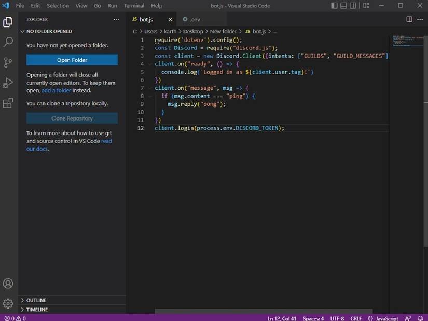Toggle the primary side bar layout button

(x=335, y=6)
